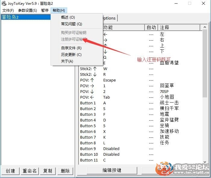Select the Button 4 row
211x178 pixels.
(140, 120)
